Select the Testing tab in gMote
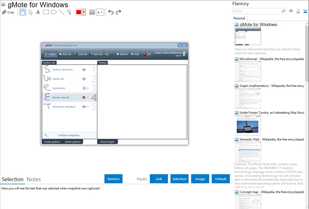 click(102, 63)
